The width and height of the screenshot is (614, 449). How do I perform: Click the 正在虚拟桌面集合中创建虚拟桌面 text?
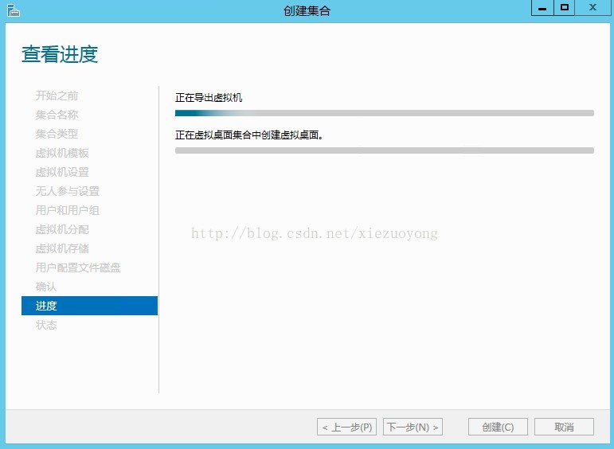249,135
